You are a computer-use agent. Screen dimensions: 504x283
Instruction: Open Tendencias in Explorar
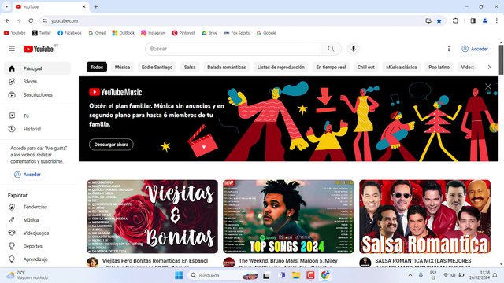(37, 207)
